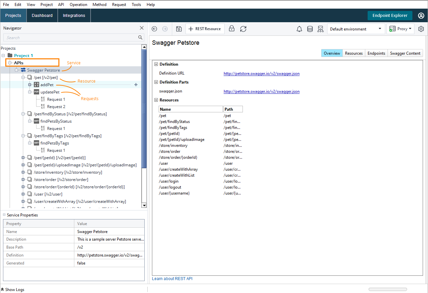
Task: Select the findPetsByStatus tree item
Action: pyautogui.click(x=56, y=121)
